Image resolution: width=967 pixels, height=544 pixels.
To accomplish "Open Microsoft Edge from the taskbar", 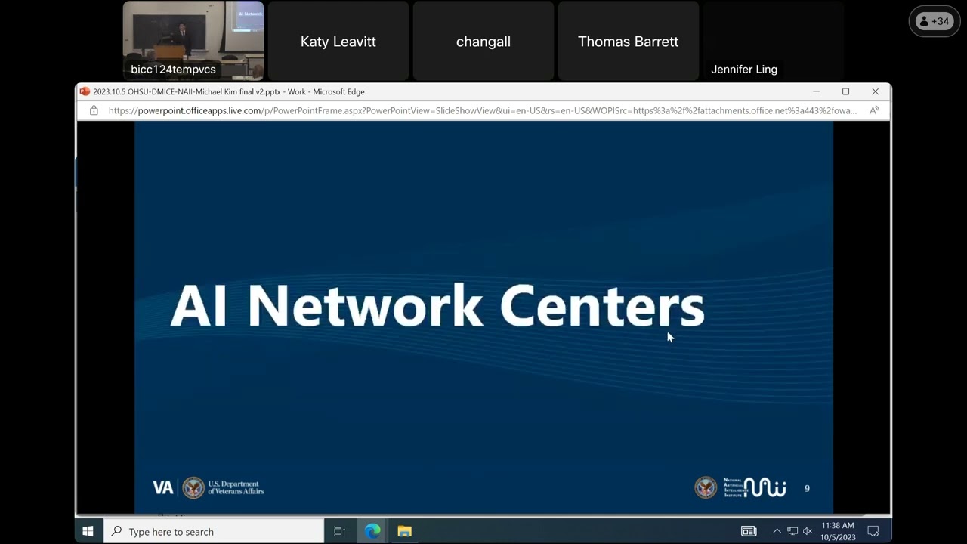I will click(372, 531).
